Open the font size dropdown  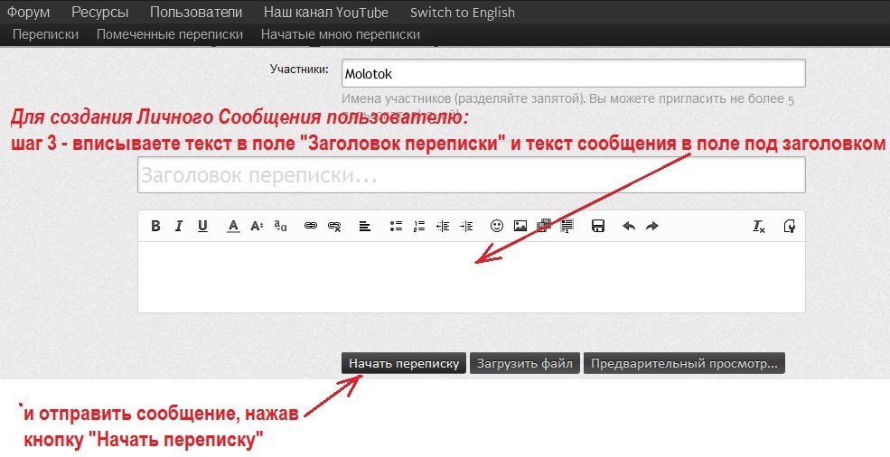click(257, 227)
